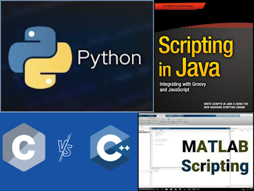Open File Explorer folder icon in Windows taskbar
254x191 pixels.
point(166,190)
